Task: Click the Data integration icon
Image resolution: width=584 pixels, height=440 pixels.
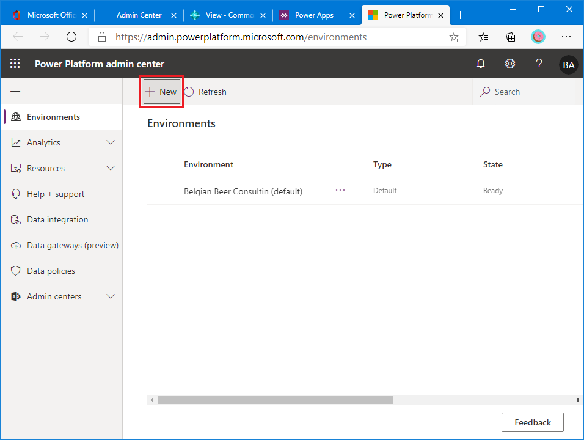Action: pyautogui.click(x=16, y=219)
